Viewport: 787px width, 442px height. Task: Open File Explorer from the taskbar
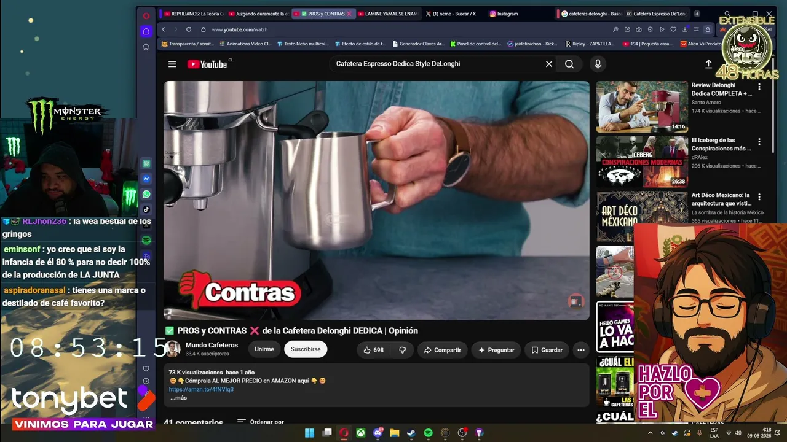click(395, 433)
